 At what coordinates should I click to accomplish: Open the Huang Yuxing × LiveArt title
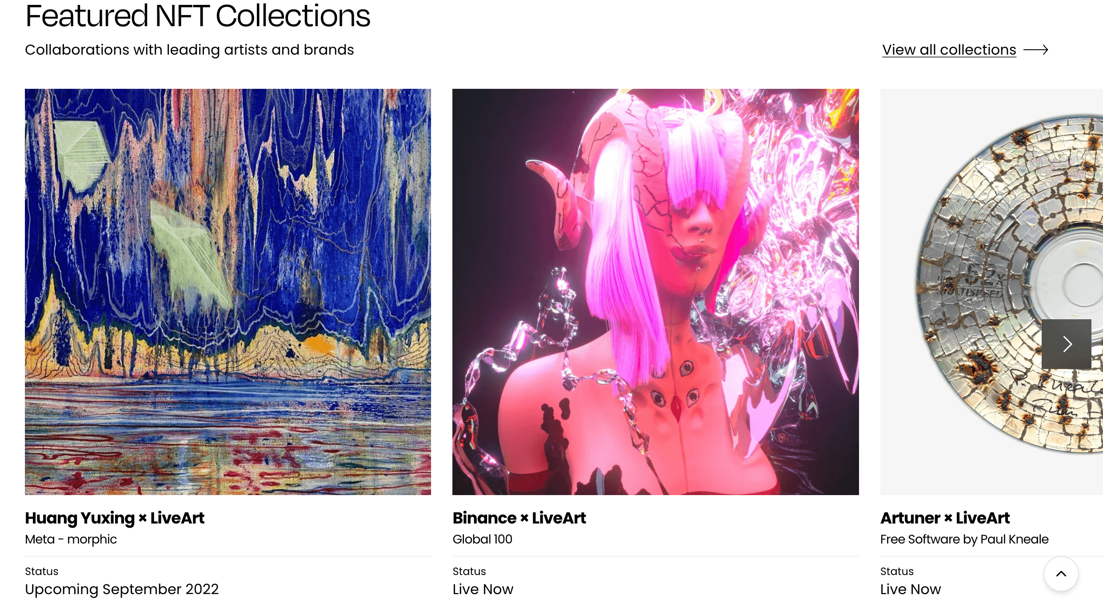coord(115,518)
